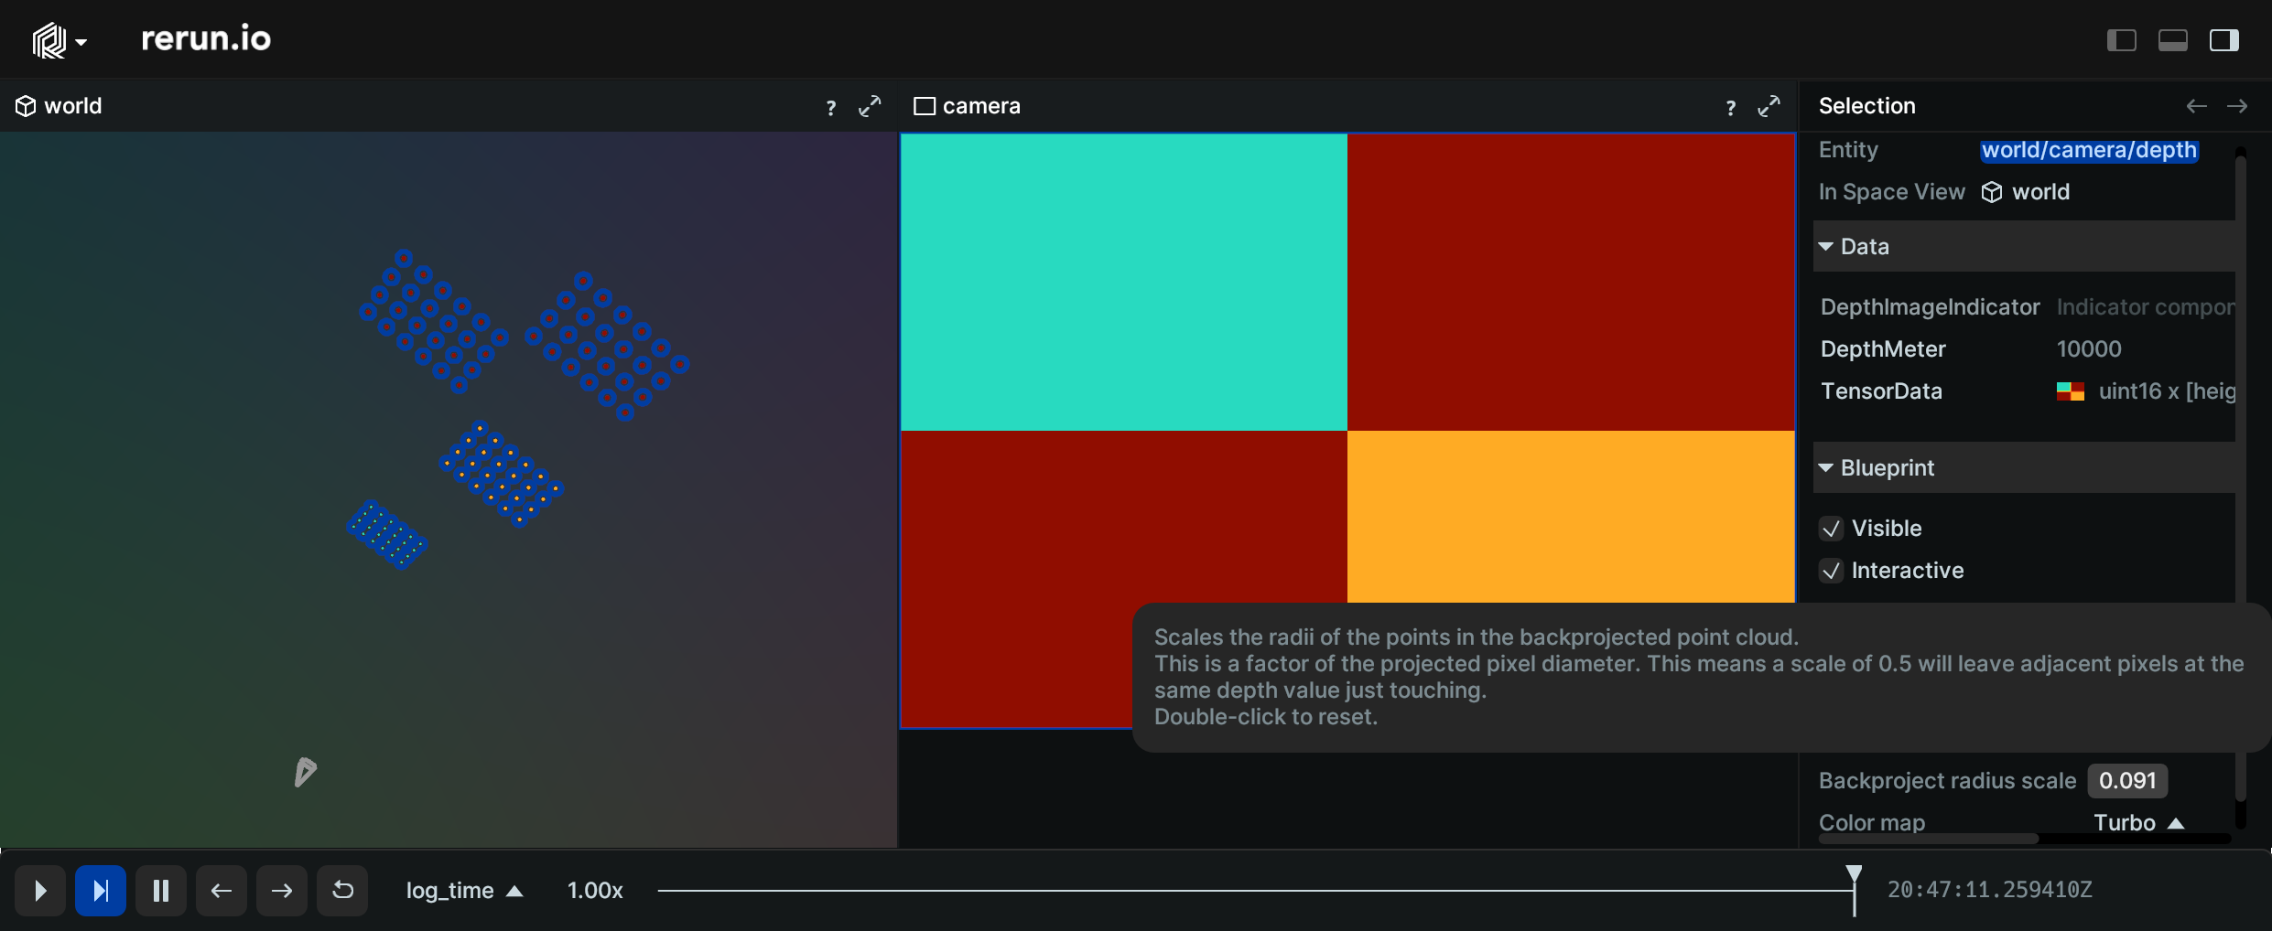Click the Backproject radius scale value field
2272x931 pixels.
pos(2126,780)
